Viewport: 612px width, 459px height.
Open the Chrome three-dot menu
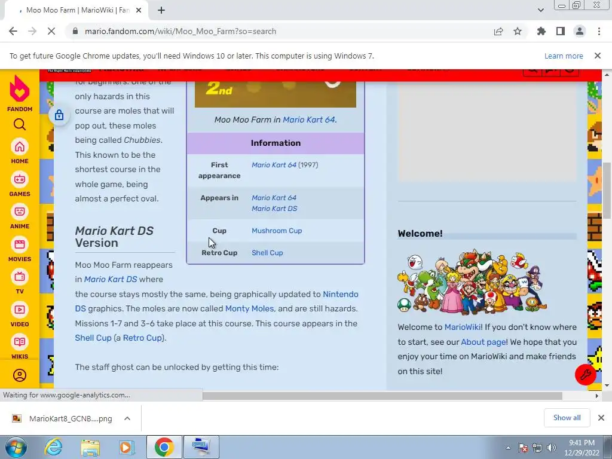599,31
